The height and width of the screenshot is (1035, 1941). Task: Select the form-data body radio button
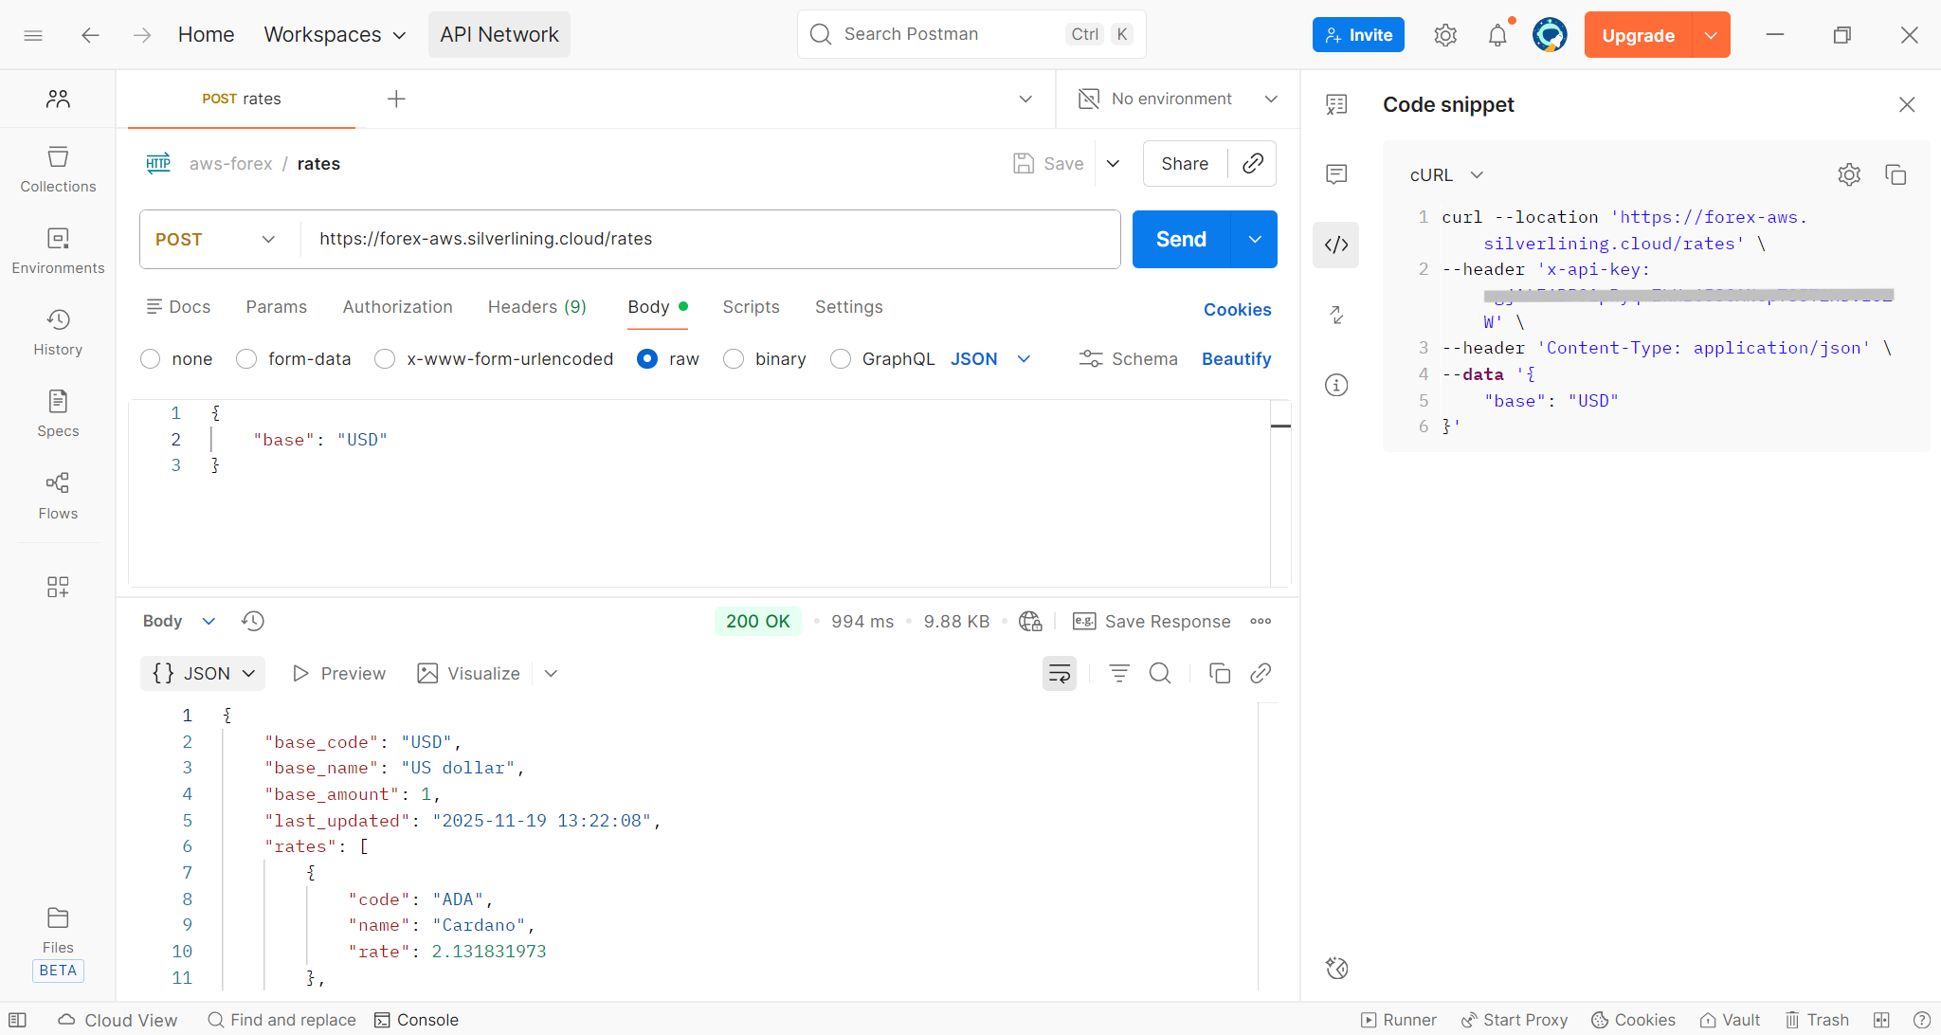coord(246,359)
